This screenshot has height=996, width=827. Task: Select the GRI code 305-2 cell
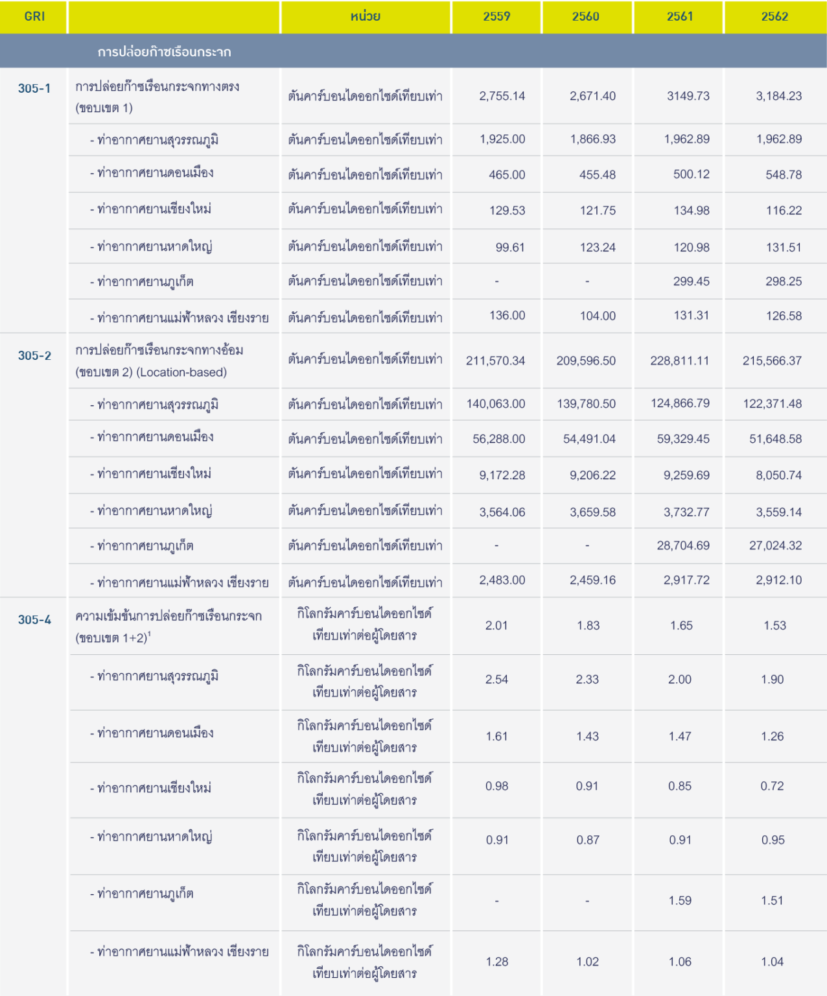[x=34, y=355]
